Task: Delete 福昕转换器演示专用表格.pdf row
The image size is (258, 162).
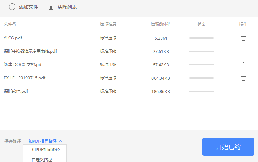Action: pyautogui.click(x=244, y=51)
